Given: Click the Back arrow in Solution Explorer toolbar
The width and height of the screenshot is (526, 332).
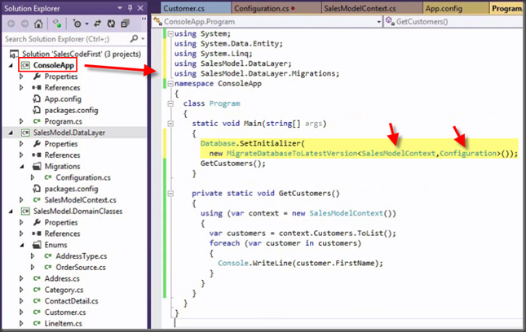Looking at the screenshot, I should [11, 24].
